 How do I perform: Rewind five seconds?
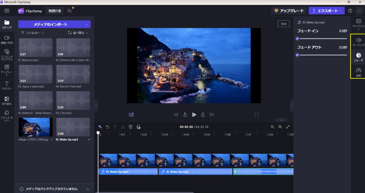point(185,115)
